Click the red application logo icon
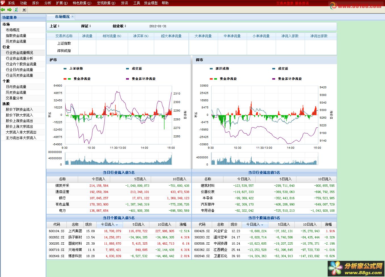 [3, 3]
